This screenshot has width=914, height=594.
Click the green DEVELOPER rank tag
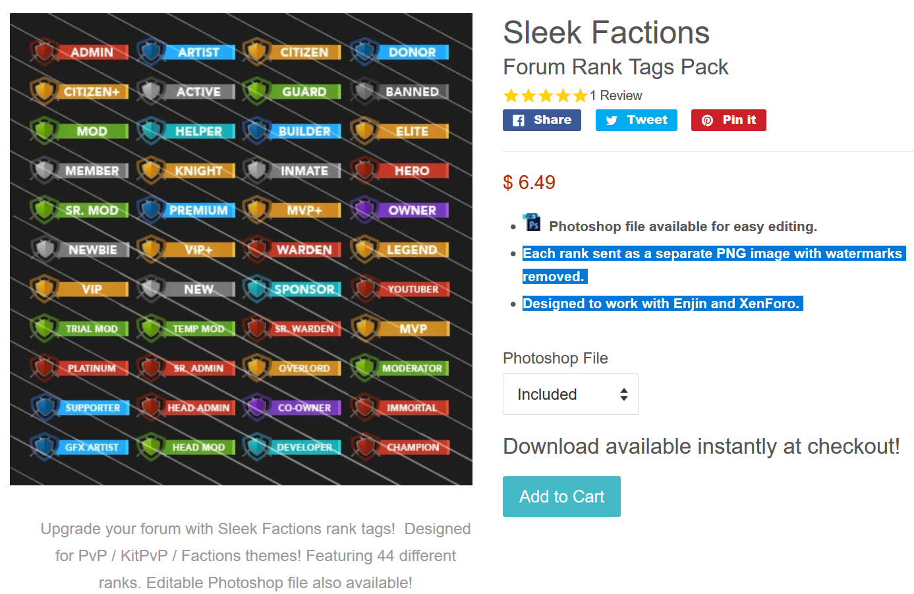pos(292,447)
